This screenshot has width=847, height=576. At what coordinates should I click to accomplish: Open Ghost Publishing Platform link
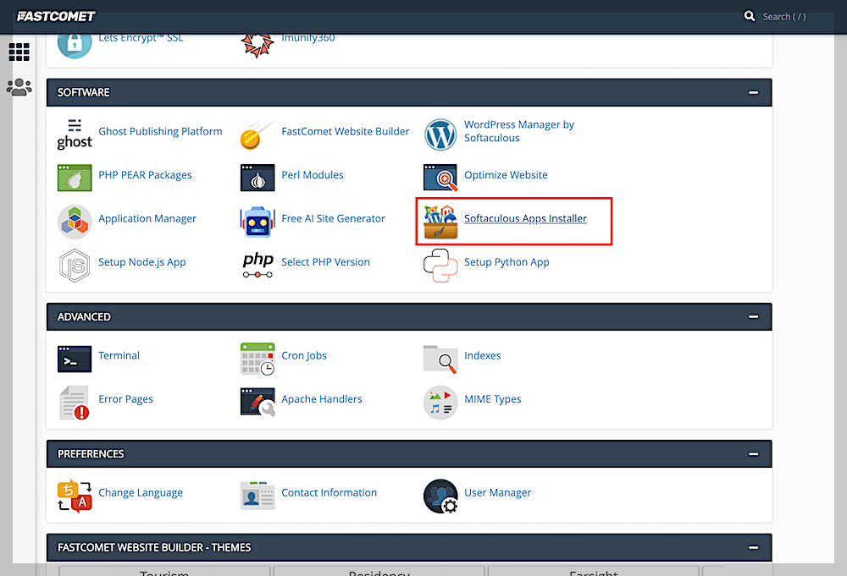(160, 132)
